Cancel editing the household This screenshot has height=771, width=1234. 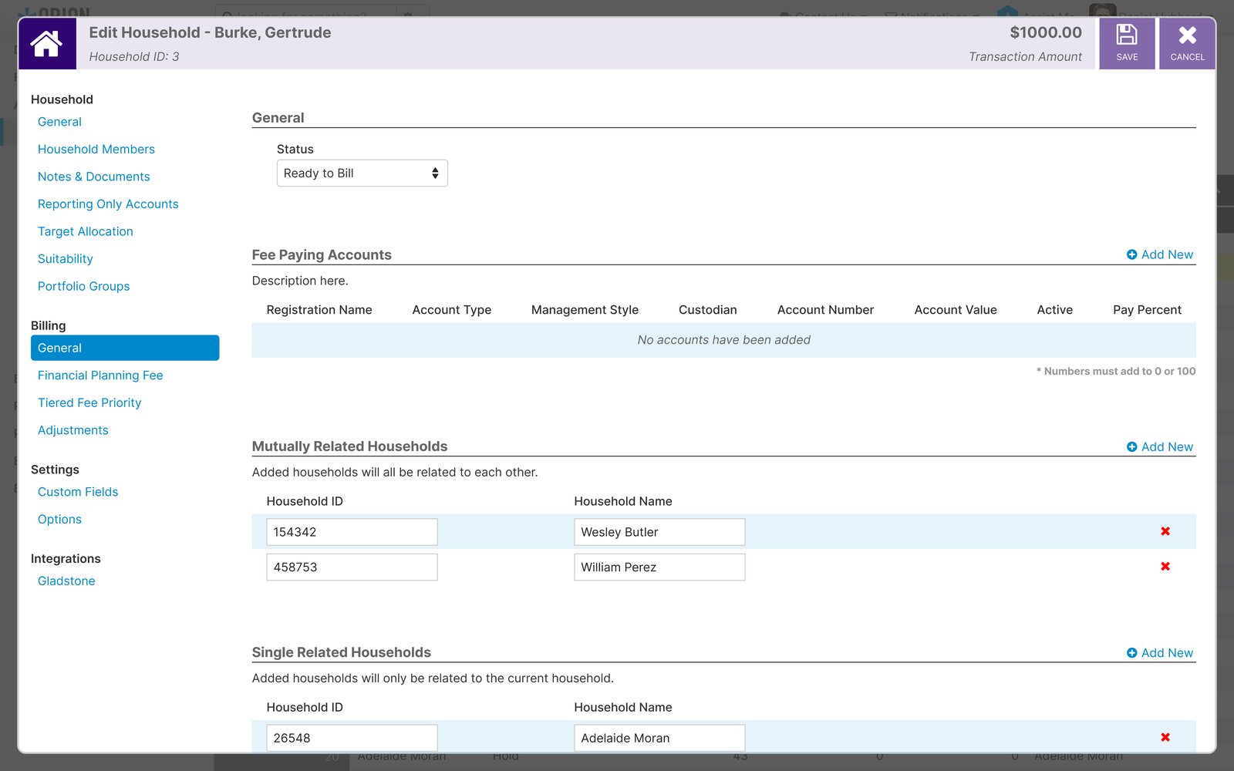coord(1187,43)
